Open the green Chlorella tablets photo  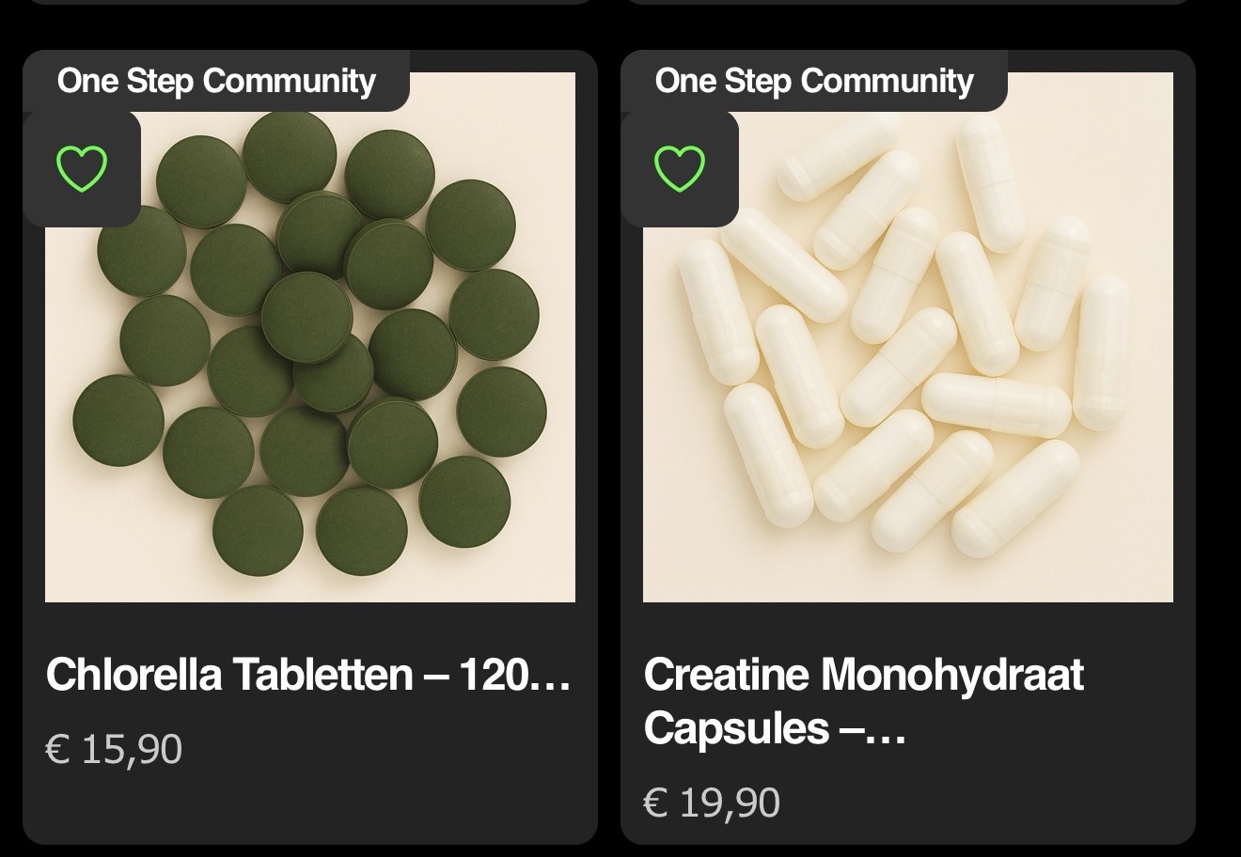coord(310,376)
